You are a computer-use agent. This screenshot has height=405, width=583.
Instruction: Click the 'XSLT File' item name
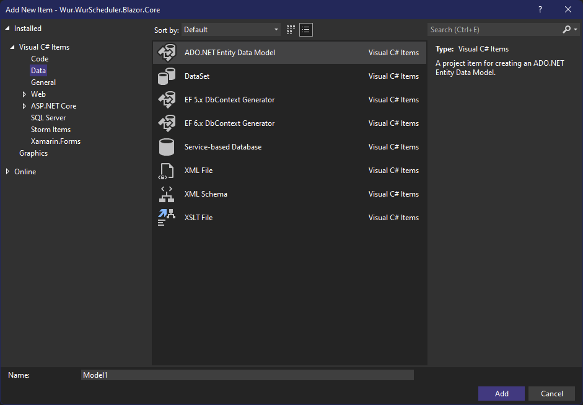pyautogui.click(x=198, y=218)
